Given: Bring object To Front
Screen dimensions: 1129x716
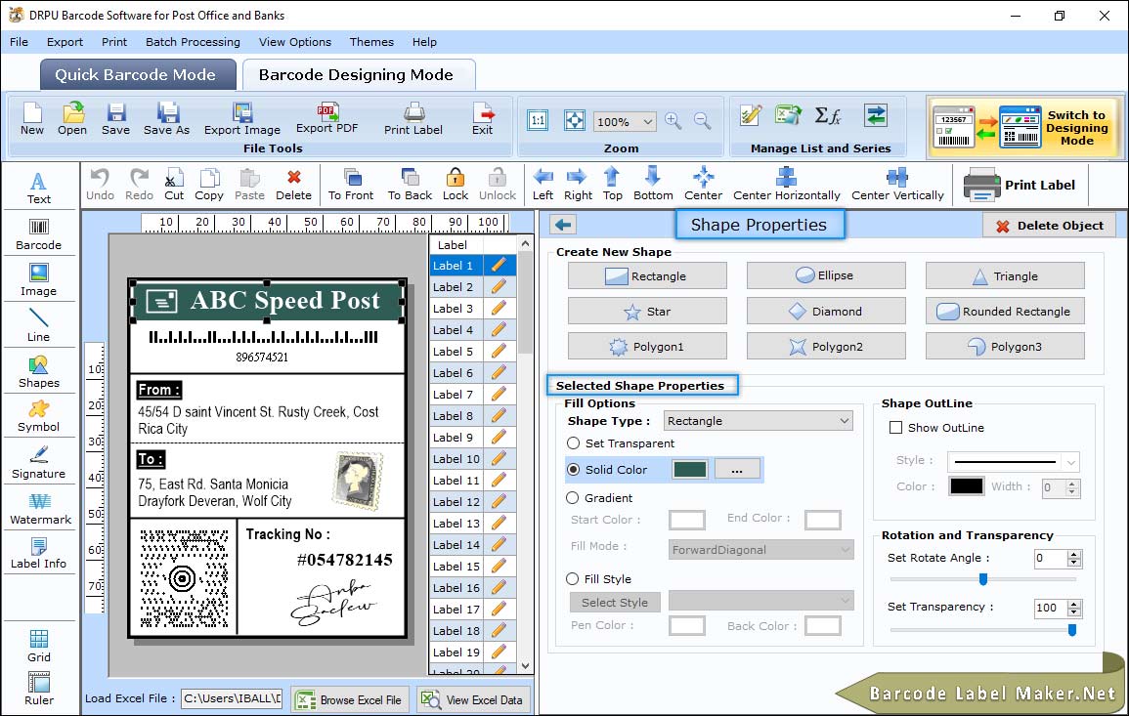Looking at the screenshot, I should pos(351,185).
